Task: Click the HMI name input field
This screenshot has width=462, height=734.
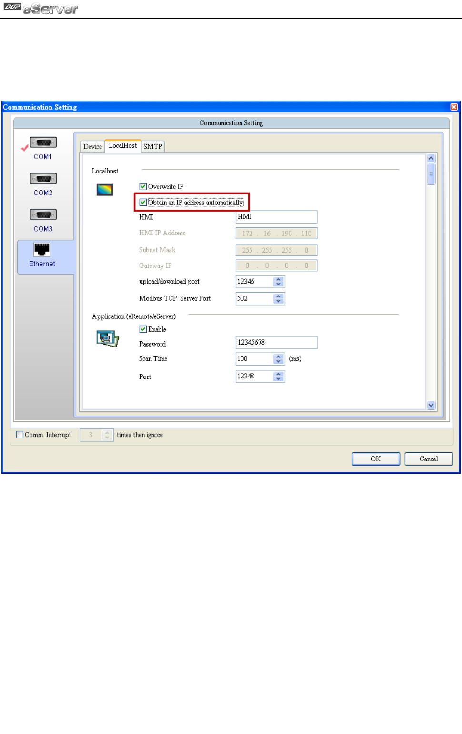Action: click(x=276, y=217)
